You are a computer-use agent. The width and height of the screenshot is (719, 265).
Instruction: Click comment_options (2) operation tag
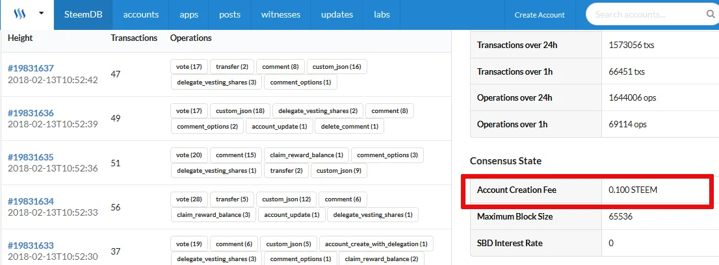[x=207, y=127]
